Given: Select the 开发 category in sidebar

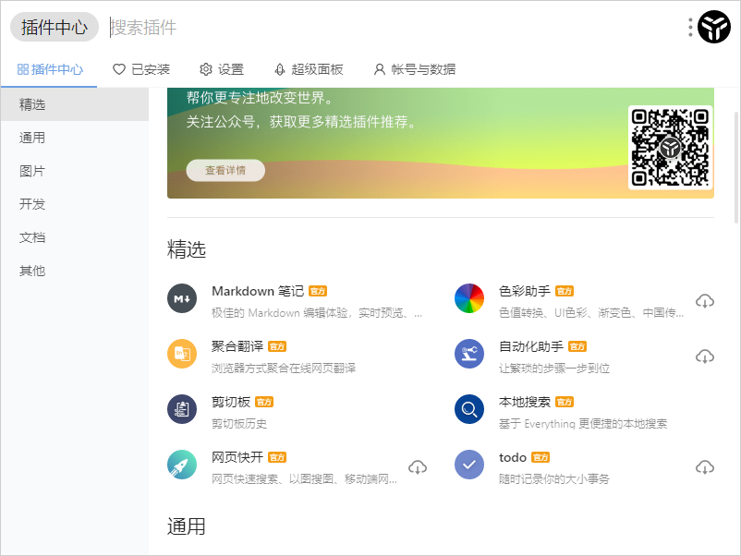Looking at the screenshot, I should point(32,204).
